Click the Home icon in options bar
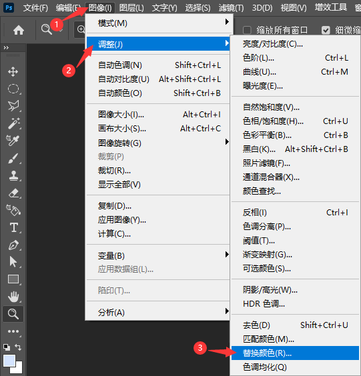Image resolution: width=361 pixels, height=376 pixels. point(19,30)
